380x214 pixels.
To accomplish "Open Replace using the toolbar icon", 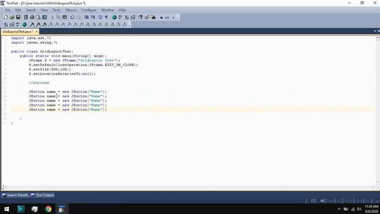I will (x=147, y=17).
